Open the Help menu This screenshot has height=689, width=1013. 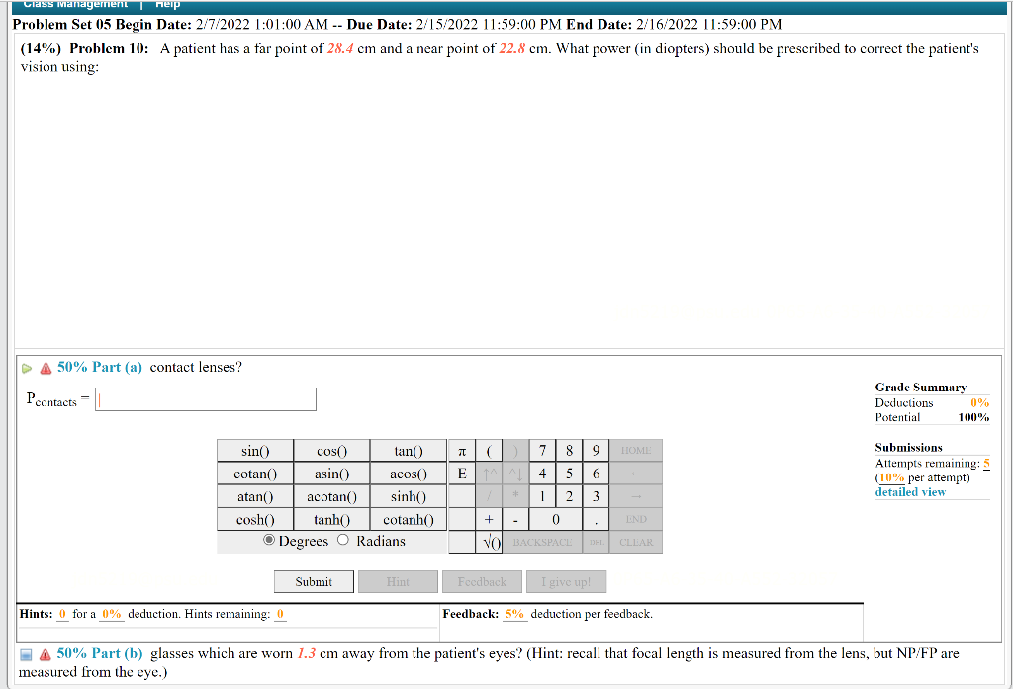[x=166, y=4]
